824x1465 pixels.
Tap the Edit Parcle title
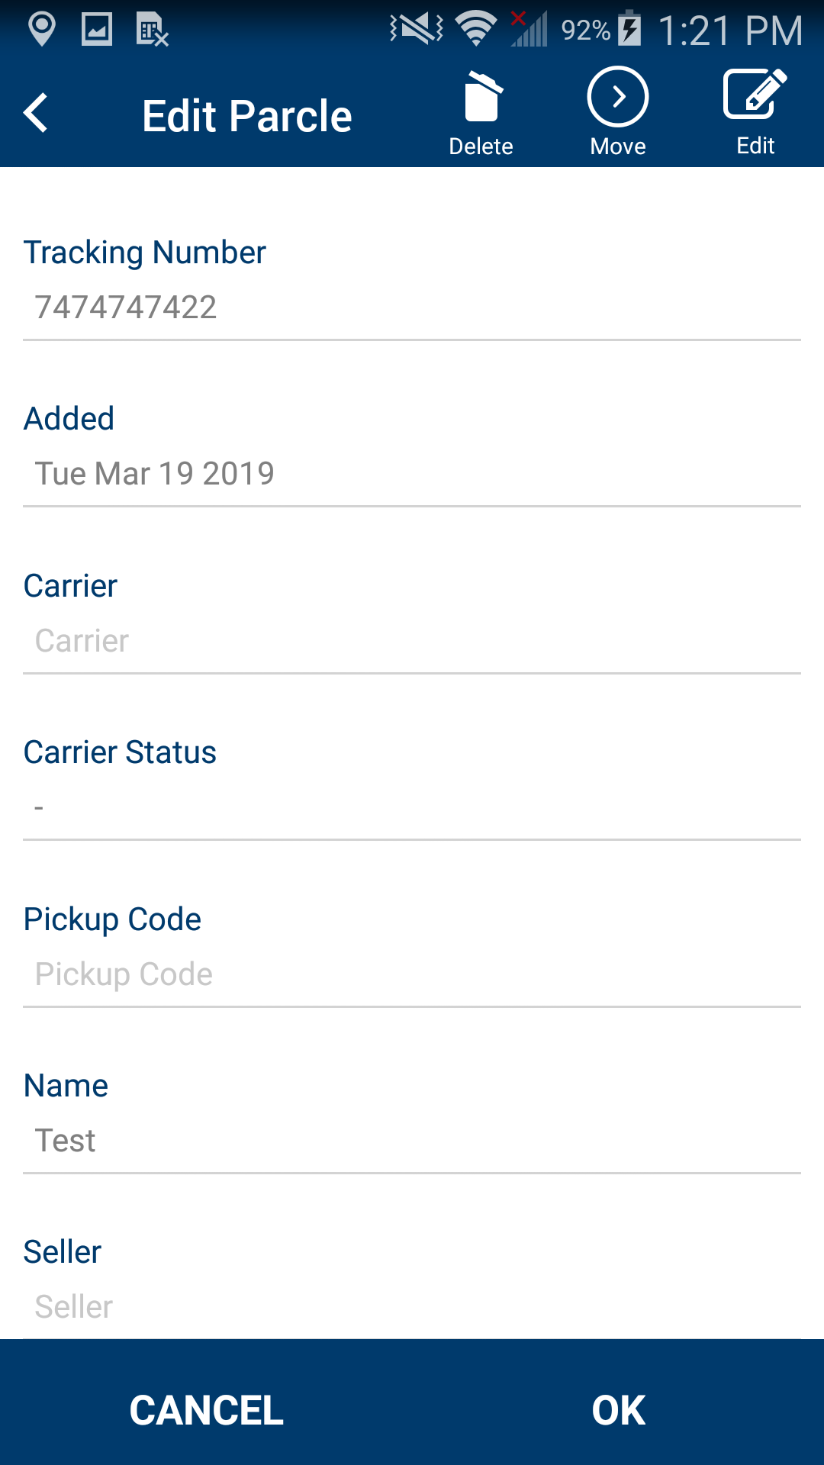[246, 116]
